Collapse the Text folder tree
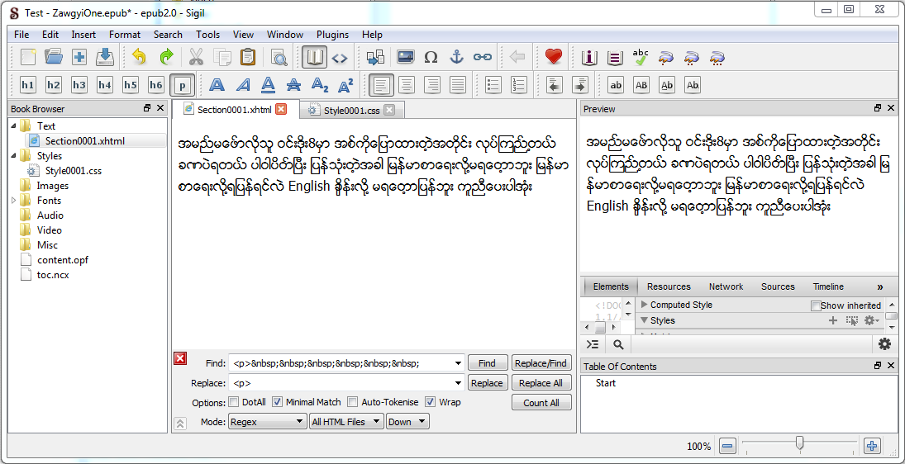The image size is (905, 464). (14, 125)
